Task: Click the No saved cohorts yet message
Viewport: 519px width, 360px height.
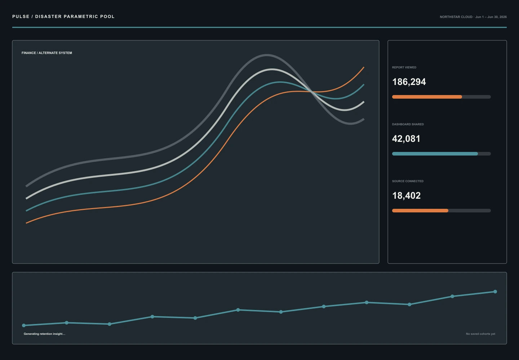Action: tap(480, 334)
